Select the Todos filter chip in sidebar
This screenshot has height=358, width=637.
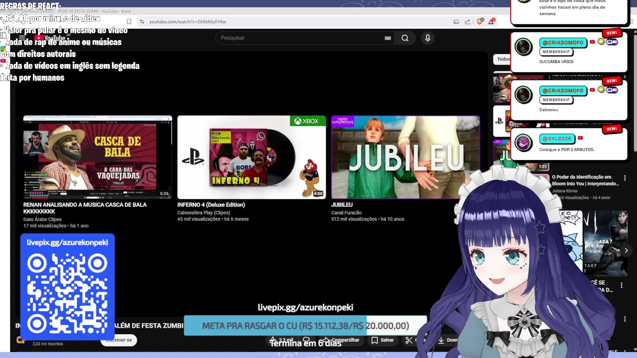pyautogui.click(x=503, y=59)
